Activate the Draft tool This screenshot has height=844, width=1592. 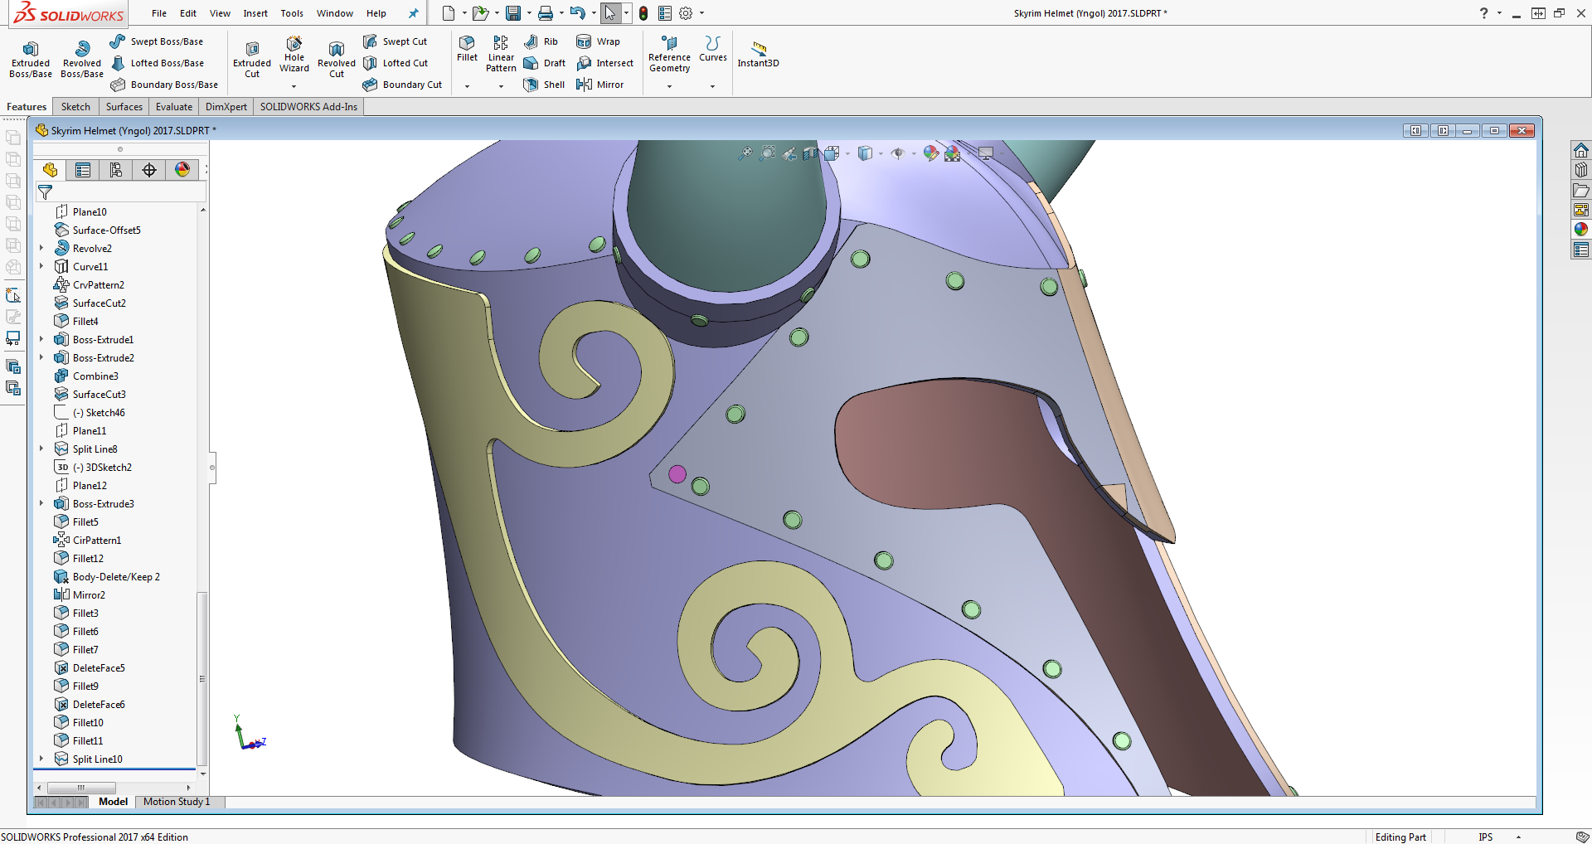544,63
